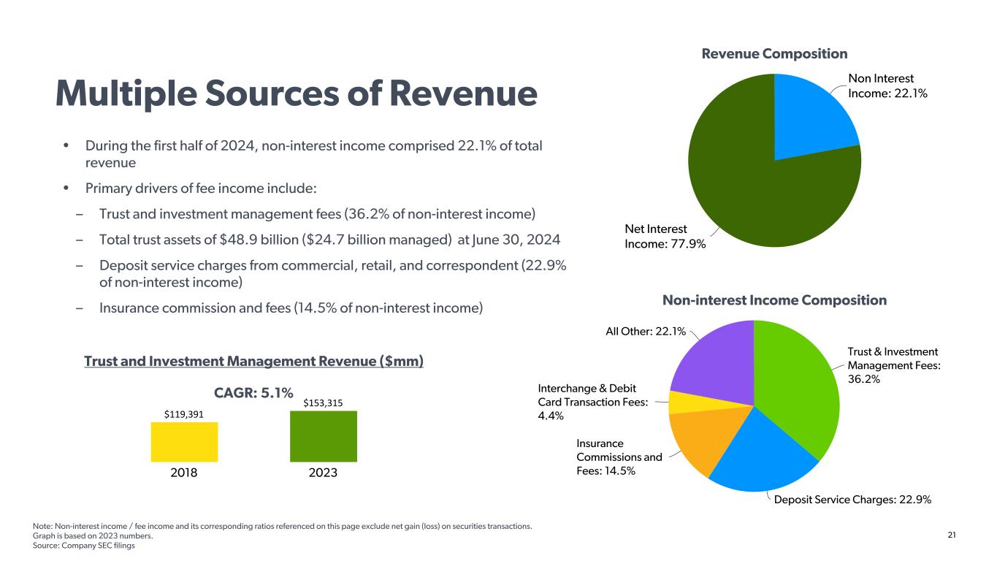Select the Non-interest Income Composition heading
997x561 pixels.
(x=774, y=300)
